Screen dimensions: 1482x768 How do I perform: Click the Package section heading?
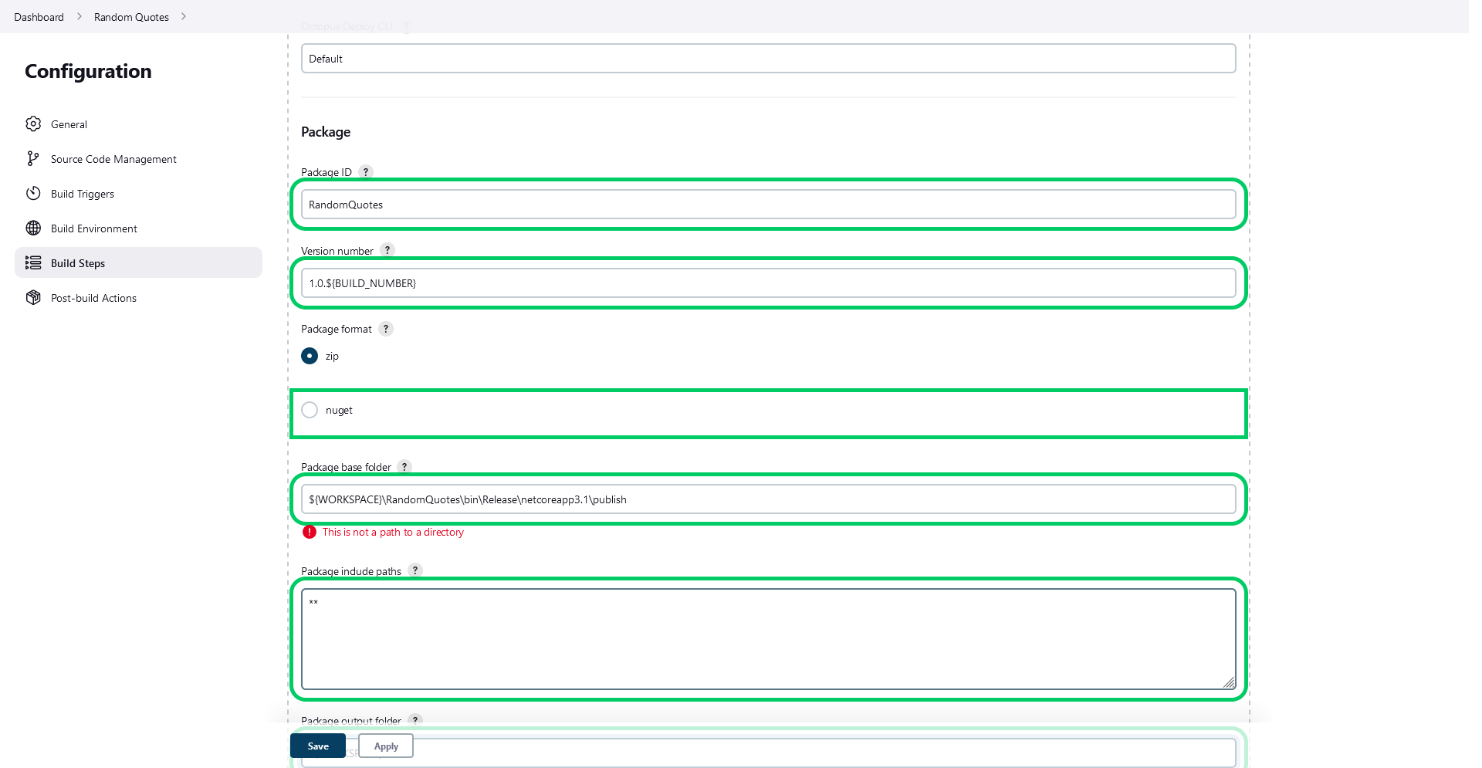[x=326, y=132]
